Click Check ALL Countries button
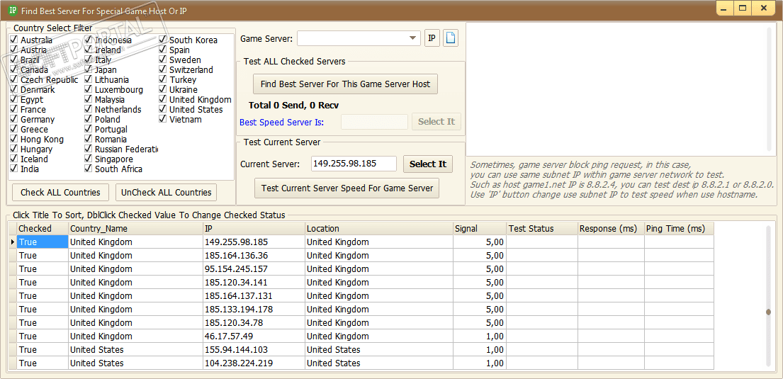The height and width of the screenshot is (379, 783). (x=60, y=192)
